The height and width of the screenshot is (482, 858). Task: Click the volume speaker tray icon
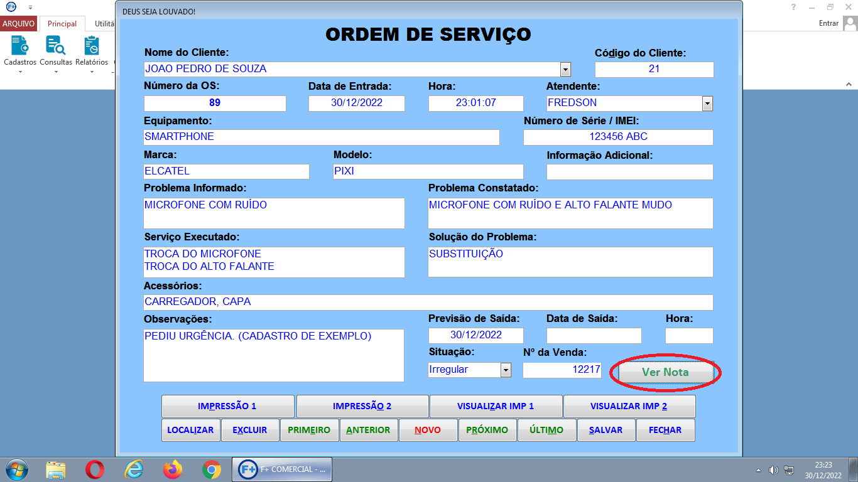[x=774, y=470]
